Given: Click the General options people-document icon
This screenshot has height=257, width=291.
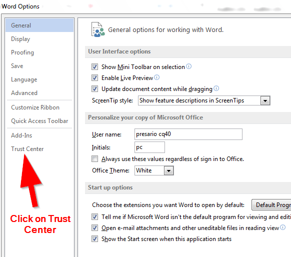Looking at the screenshot, I should click(98, 29).
